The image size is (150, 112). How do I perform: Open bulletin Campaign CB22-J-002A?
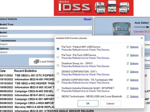pos(35,103)
